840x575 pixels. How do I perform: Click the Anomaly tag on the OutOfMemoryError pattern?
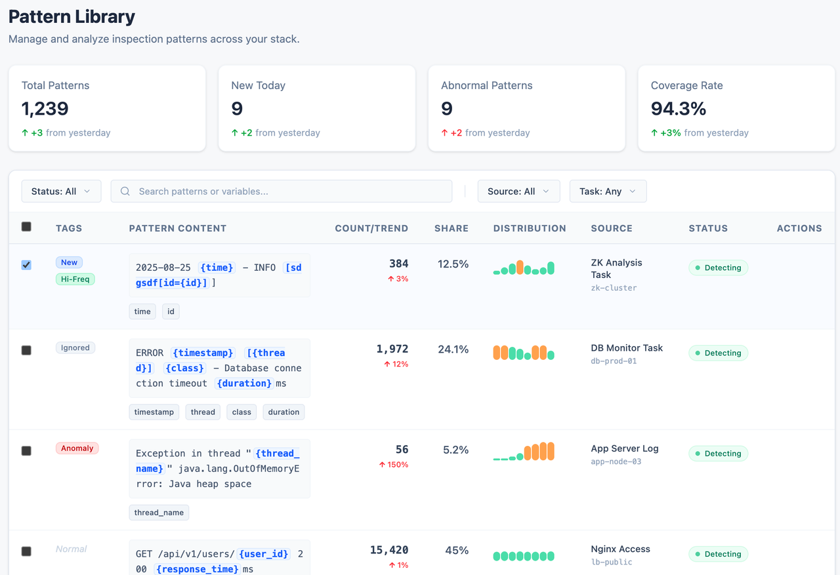(x=77, y=448)
